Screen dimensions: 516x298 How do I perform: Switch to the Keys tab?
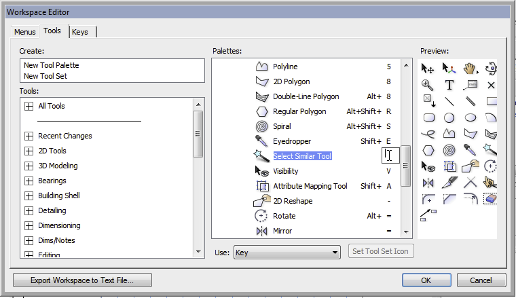coord(79,31)
